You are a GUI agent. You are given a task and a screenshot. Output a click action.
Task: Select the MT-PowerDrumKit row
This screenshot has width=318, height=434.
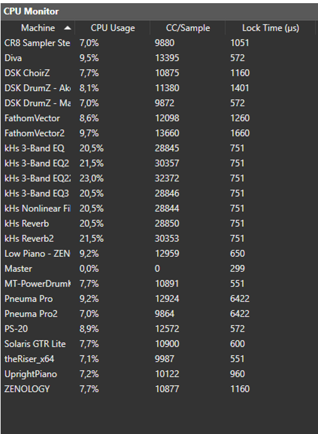160,284
